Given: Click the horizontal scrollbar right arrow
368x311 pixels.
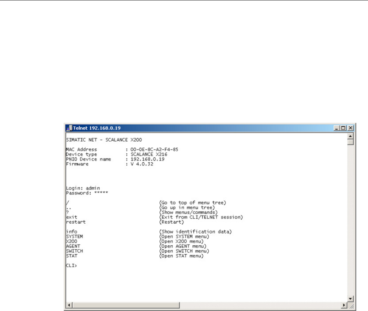Looking at the screenshot, I should pos(344,305).
